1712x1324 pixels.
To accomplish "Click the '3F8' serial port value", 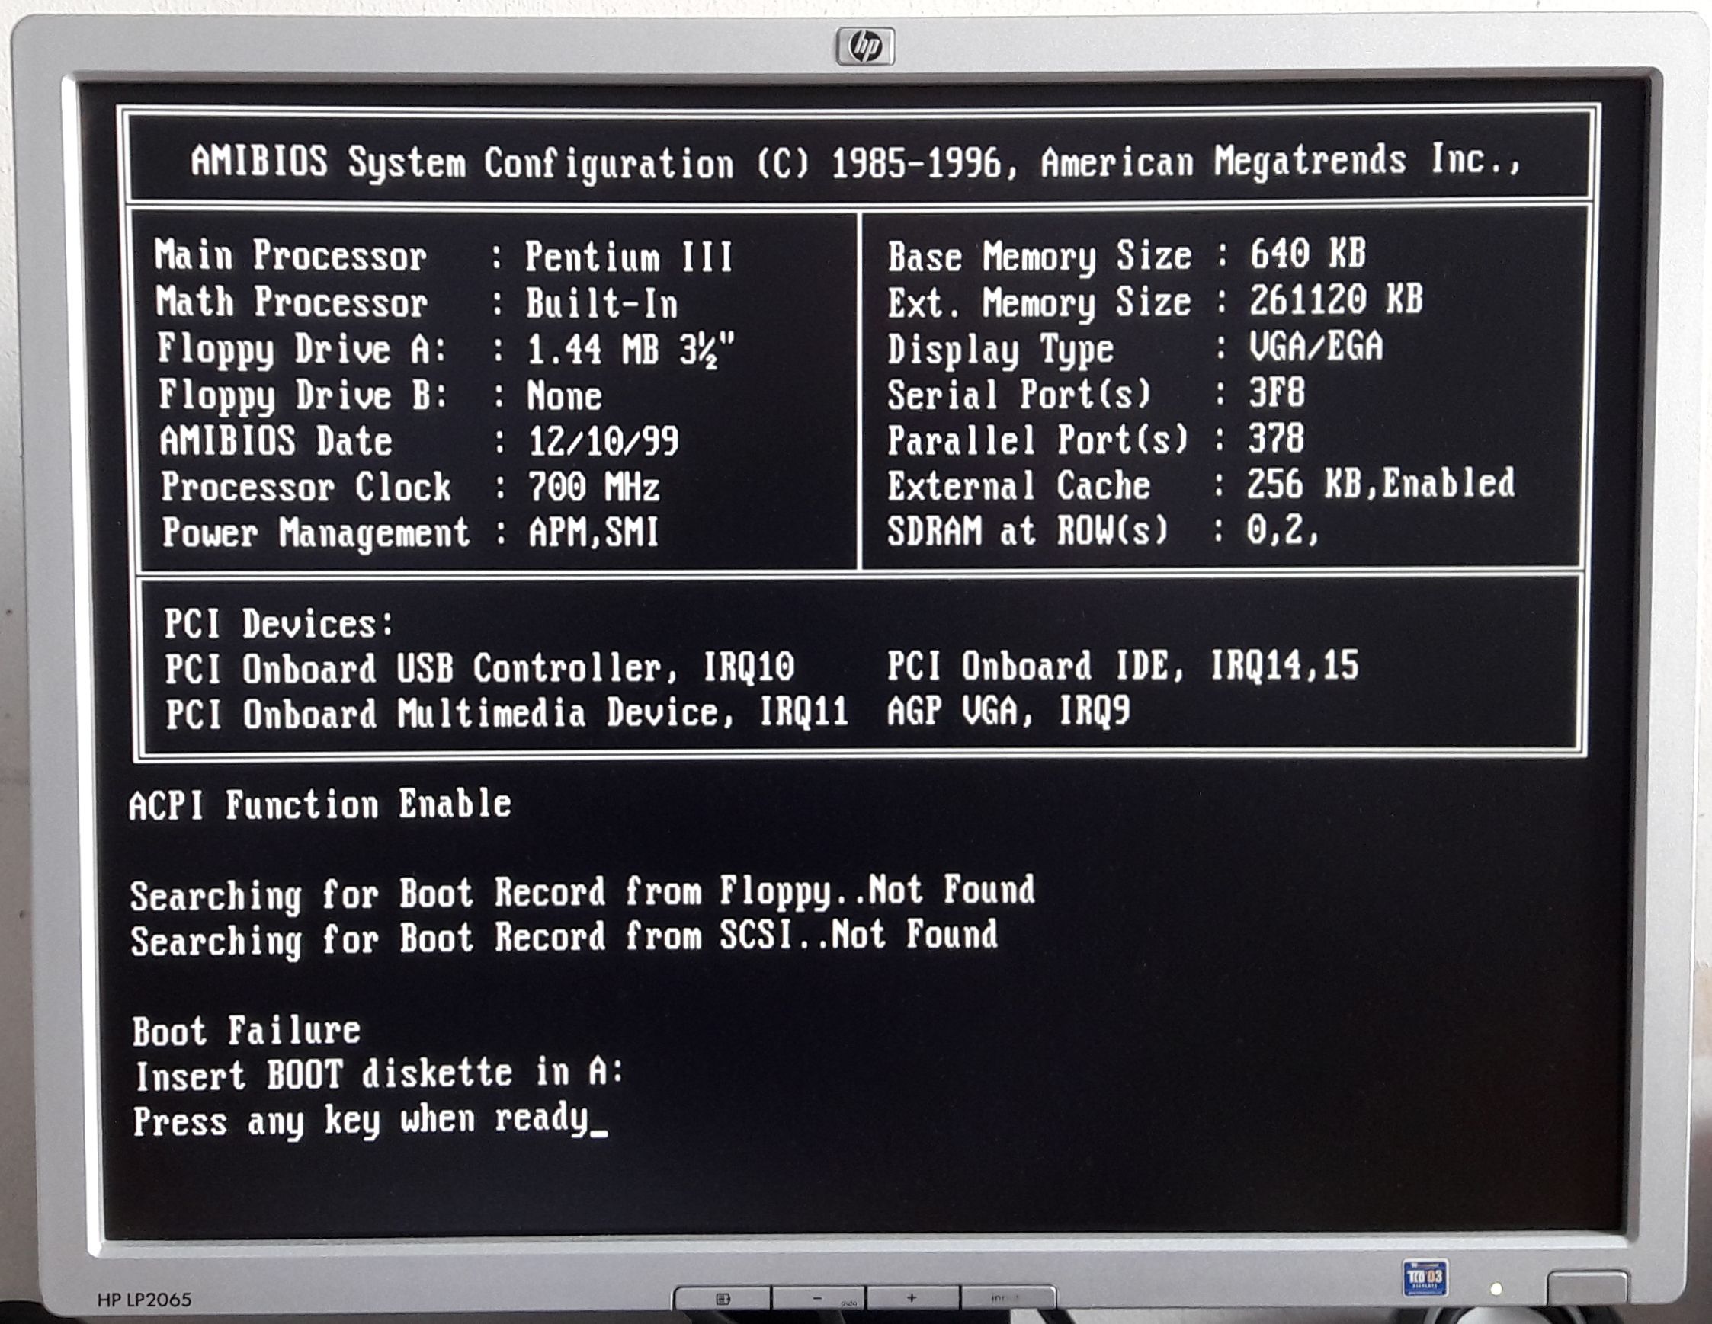I will click(x=1277, y=392).
